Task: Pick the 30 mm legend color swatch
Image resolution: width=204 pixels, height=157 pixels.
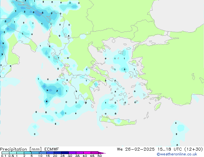Action: (72, 153)
